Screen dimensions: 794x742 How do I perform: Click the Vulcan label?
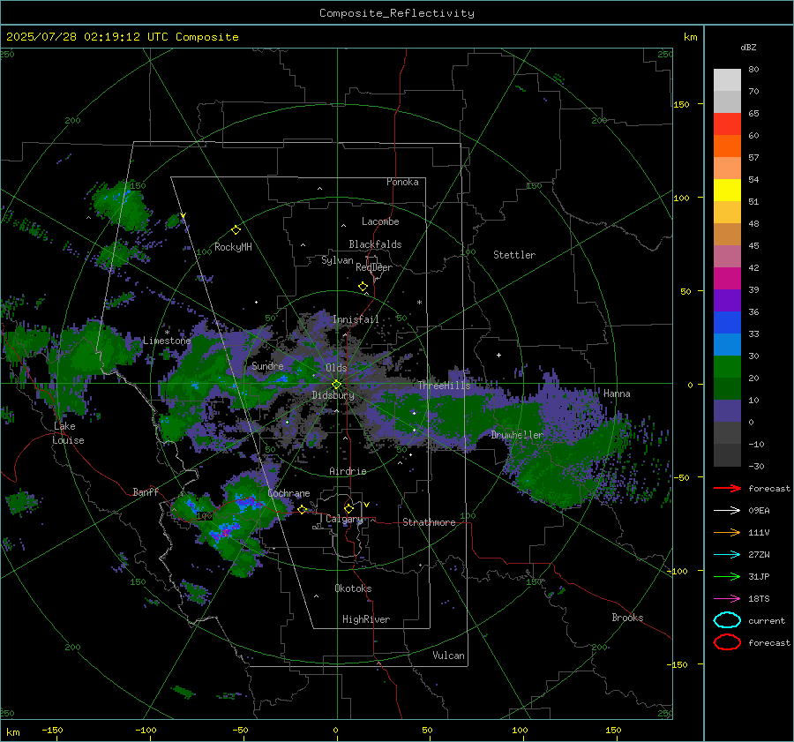[449, 656]
